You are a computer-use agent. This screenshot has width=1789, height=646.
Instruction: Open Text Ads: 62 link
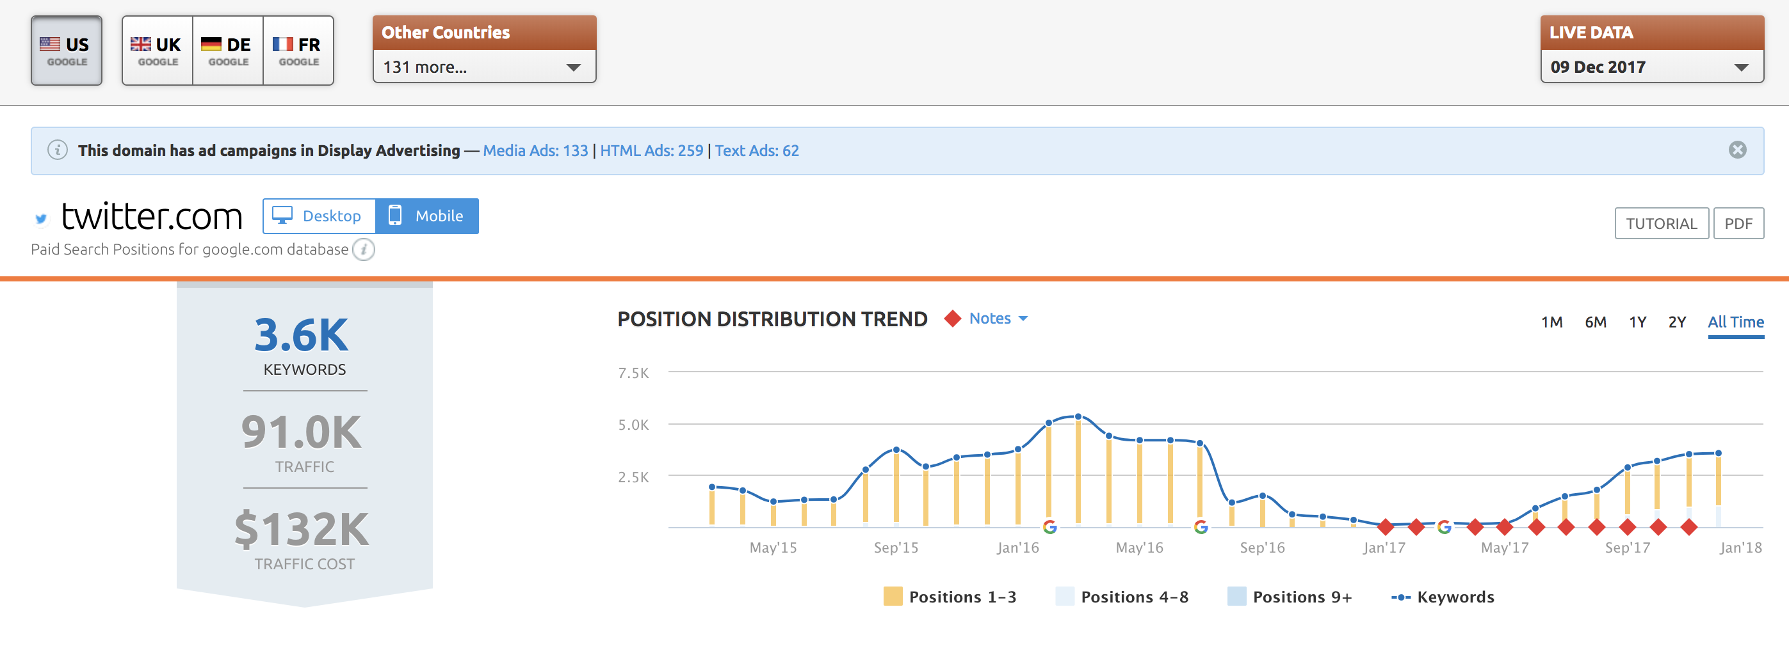(757, 150)
